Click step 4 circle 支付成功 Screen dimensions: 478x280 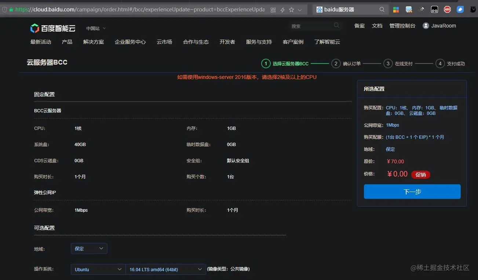coord(440,63)
